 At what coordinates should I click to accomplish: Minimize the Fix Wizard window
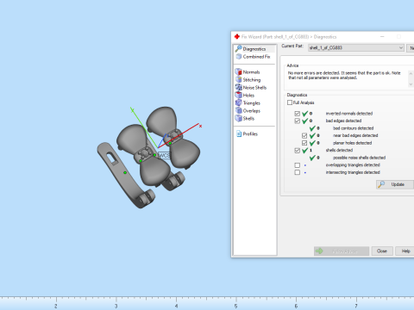(x=382, y=37)
